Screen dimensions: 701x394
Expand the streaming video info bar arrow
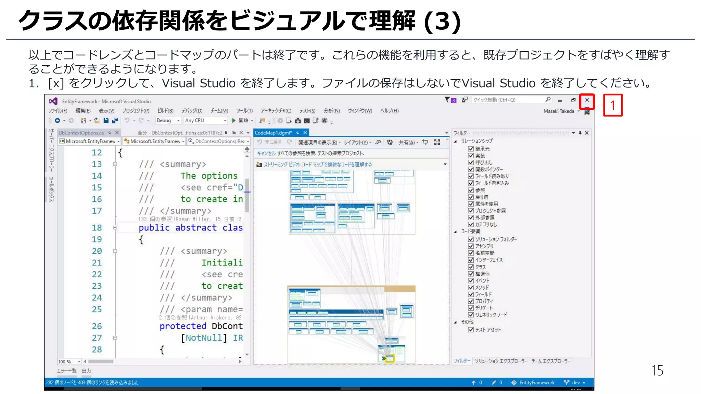pyautogui.click(x=445, y=165)
